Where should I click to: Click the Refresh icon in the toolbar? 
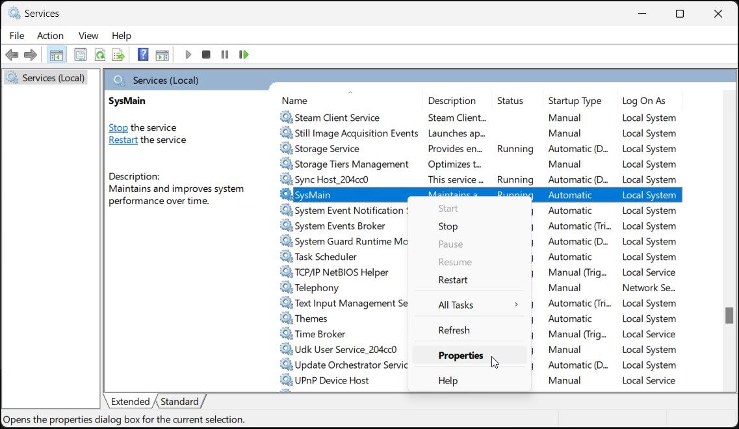point(99,55)
